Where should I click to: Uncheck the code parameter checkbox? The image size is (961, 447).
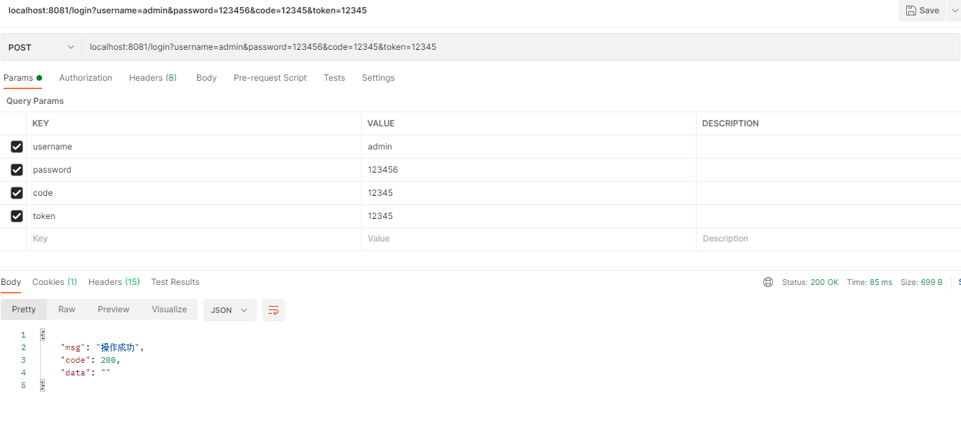click(x=17, y=193)
